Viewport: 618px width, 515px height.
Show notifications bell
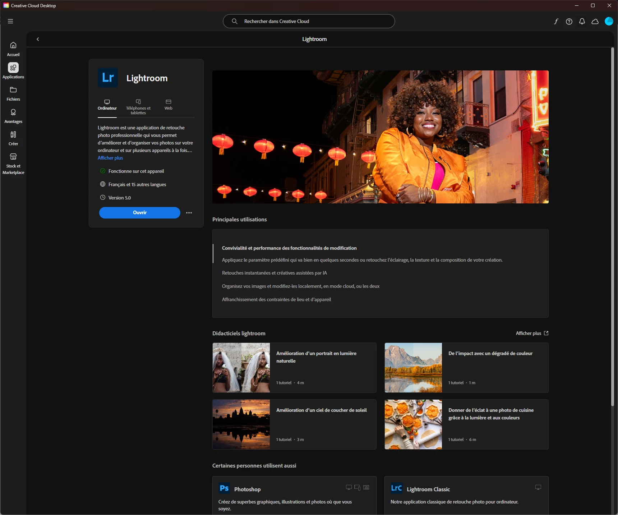582,21
